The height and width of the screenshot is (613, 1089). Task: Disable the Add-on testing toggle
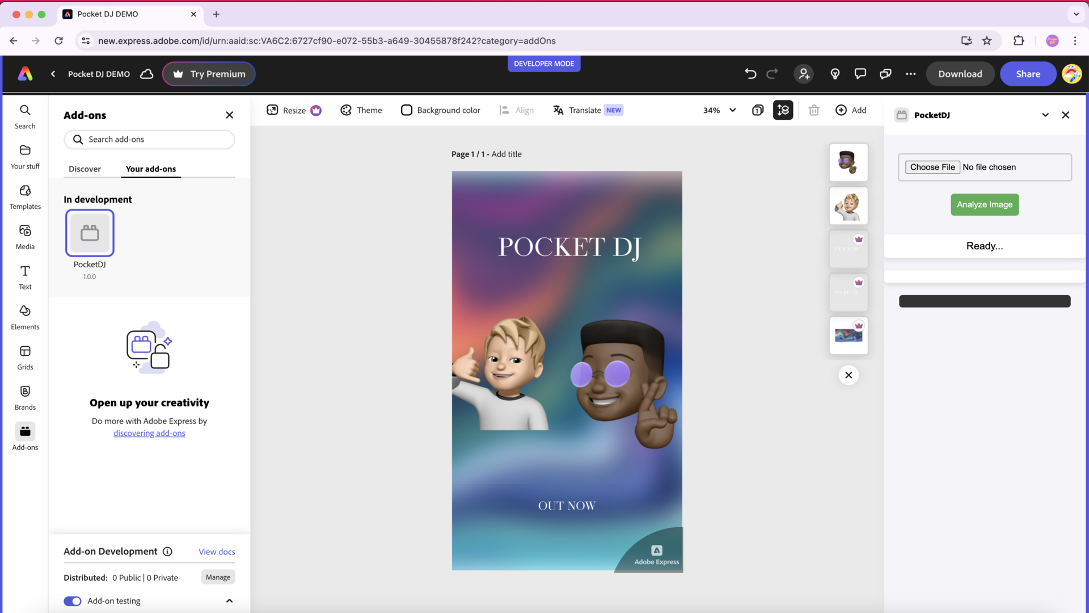[x=73, y=601]
